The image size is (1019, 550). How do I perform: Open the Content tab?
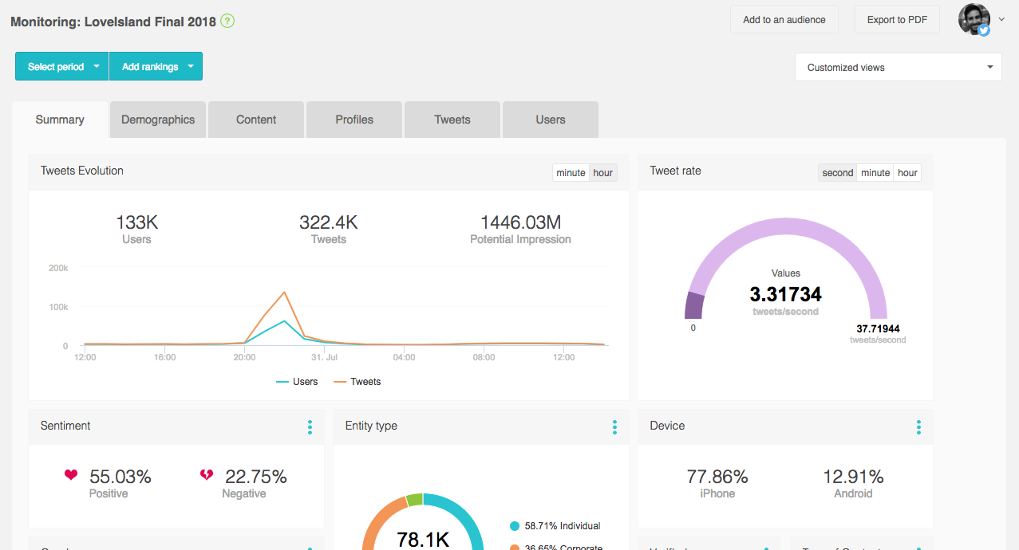[x=256, y=120]
